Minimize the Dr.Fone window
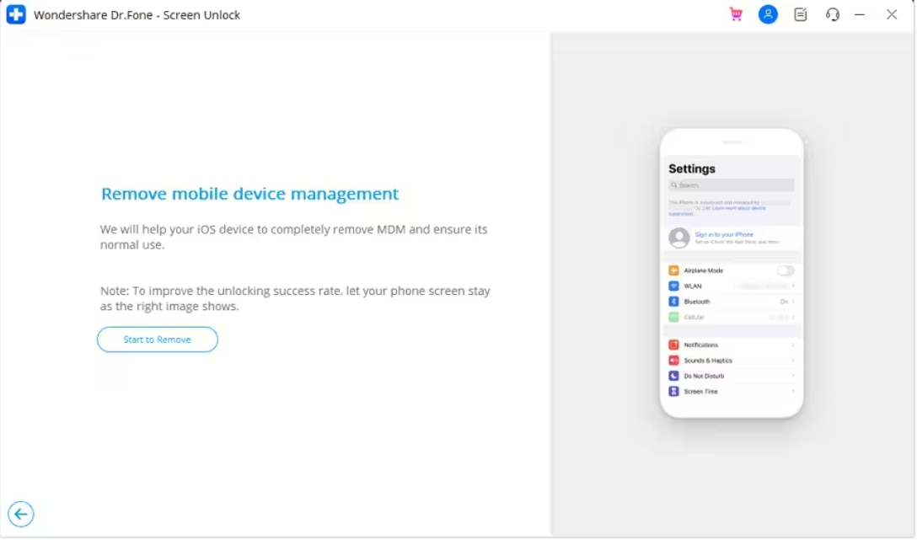 point(860,14)
